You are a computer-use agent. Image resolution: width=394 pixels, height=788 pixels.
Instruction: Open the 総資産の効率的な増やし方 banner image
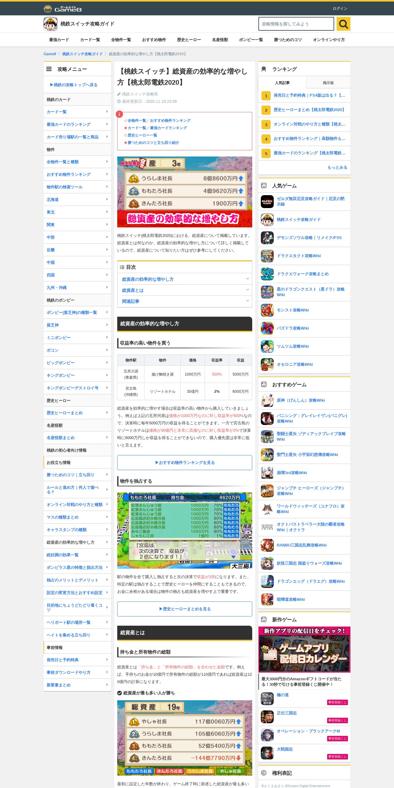pos(185,192)
